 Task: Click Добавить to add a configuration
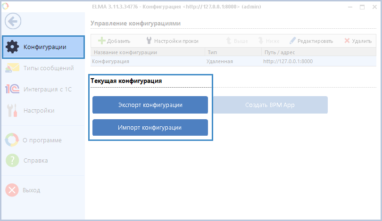pos(114,41)
